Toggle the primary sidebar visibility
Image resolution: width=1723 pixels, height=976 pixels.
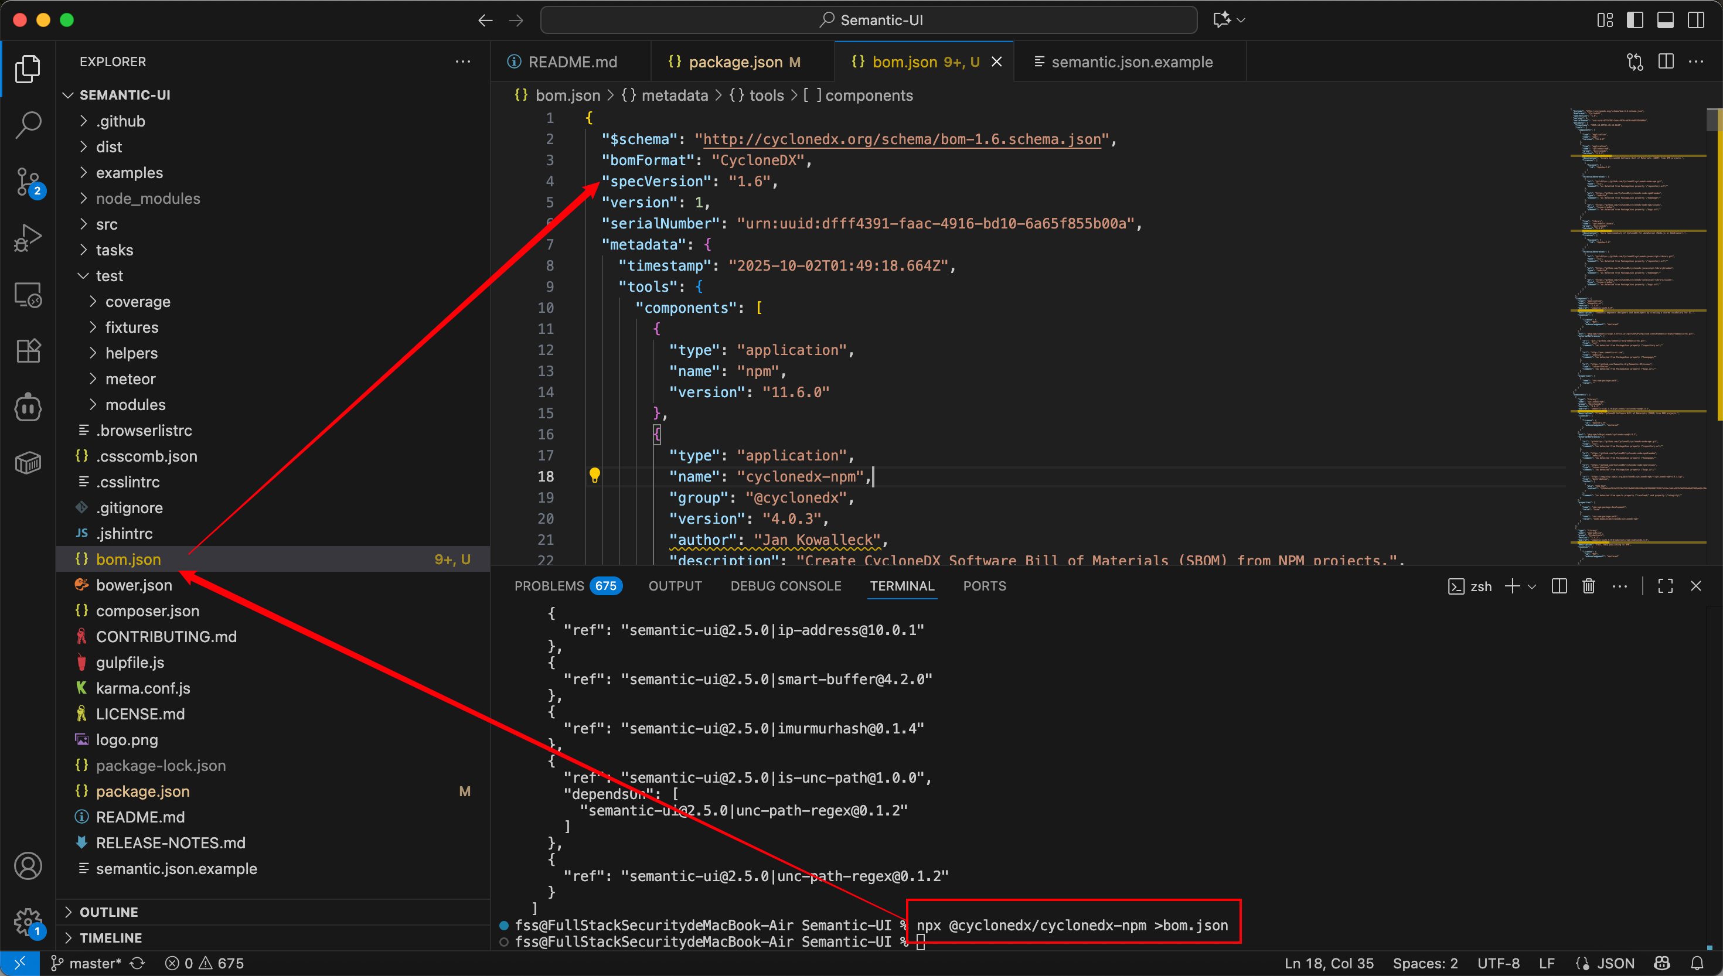point(1635,20)
